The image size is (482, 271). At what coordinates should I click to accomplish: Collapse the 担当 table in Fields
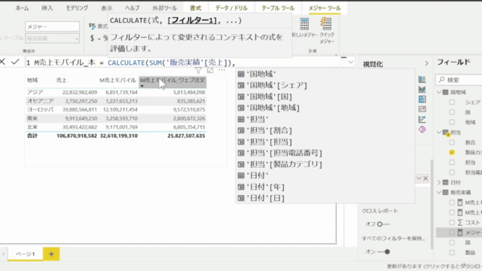pos(439,132)
